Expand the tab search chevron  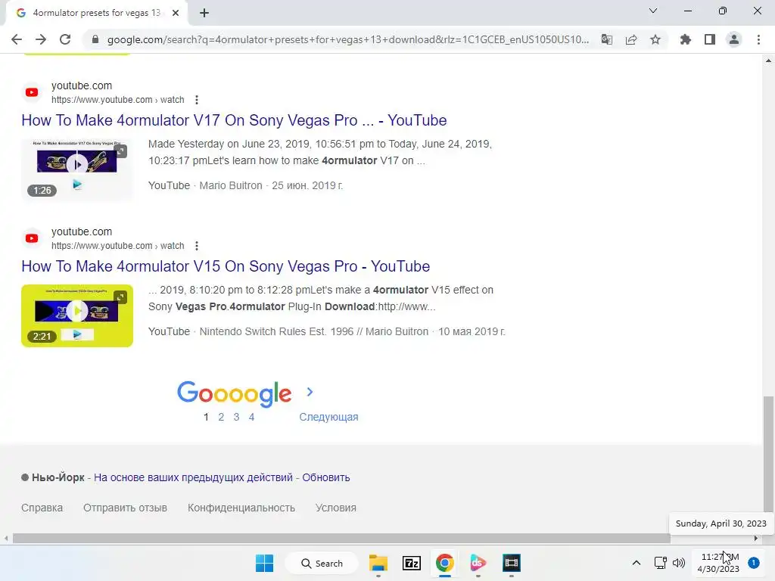tap(653, 11)
